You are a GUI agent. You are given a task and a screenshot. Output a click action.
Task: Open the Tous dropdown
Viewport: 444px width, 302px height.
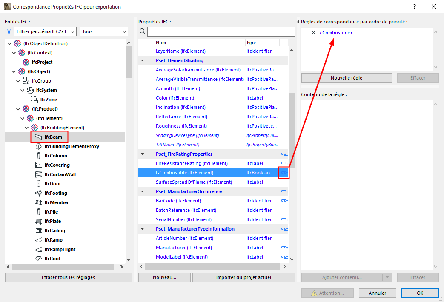pyautogui.click(x=104, y=31)
